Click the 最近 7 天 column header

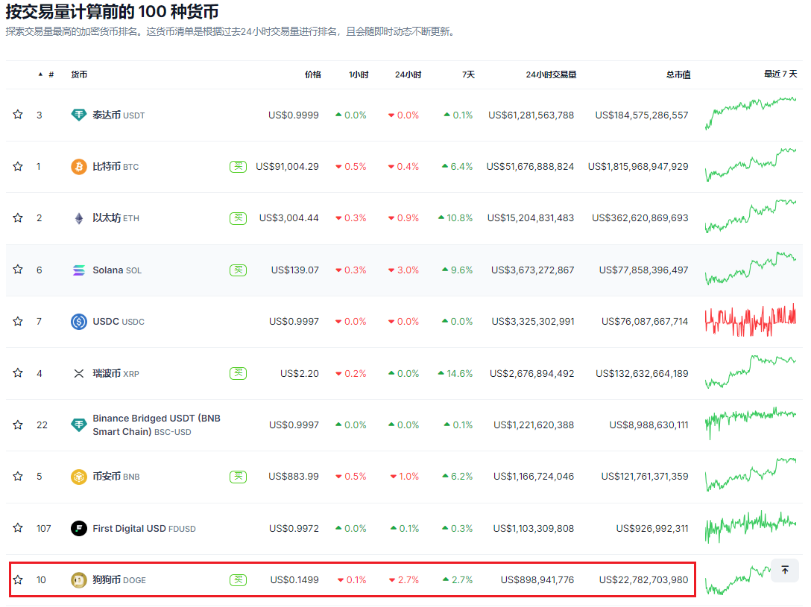tap(780, 74)
